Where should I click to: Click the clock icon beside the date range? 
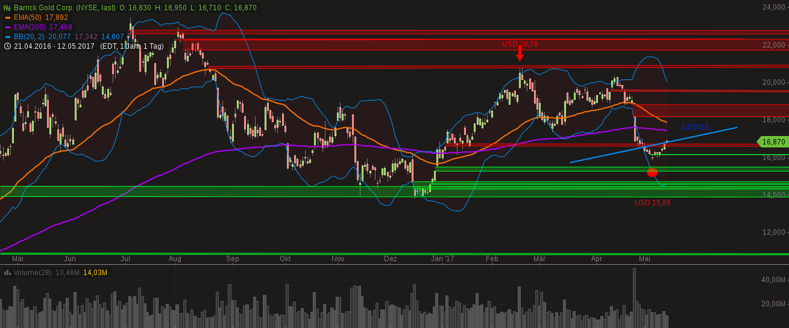click(x=8, y=46)
